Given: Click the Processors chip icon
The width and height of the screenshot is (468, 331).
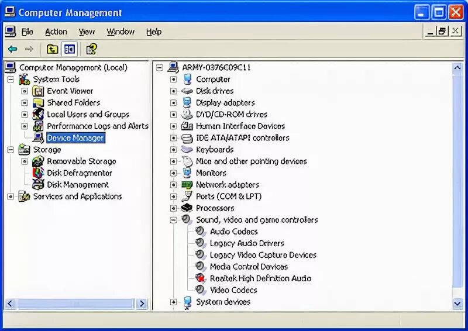Looking at the screenshot, I should (187, 208).
